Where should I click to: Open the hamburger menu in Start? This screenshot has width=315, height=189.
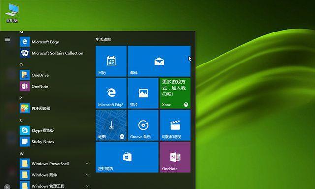point(7,39)
